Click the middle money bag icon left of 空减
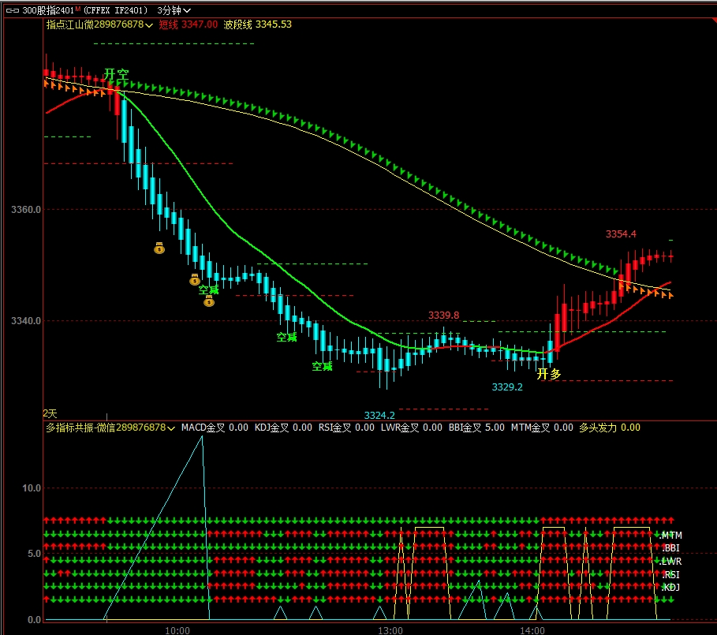This screenshot has width=717, height=635. coord(194,279)
